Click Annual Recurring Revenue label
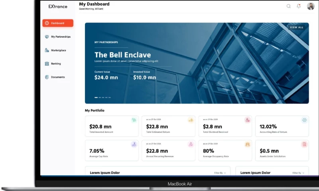The image size is (319, 191). point(160,156)
